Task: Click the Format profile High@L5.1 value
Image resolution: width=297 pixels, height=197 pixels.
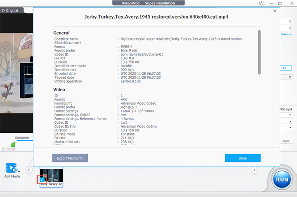Action: pyautogui.click(x=129, y=107)
